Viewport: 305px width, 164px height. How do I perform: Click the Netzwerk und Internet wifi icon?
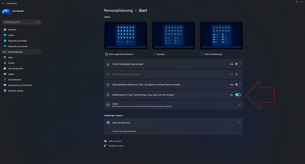(5, 46)
